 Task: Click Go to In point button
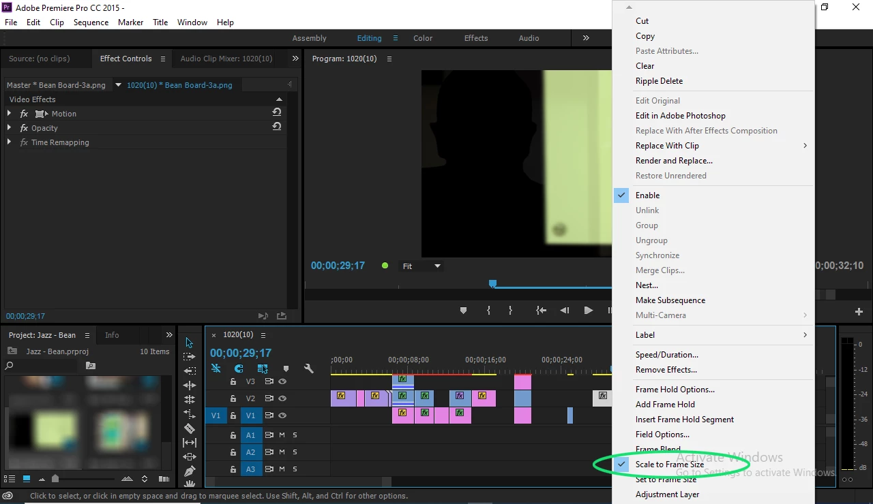(541, 311)
